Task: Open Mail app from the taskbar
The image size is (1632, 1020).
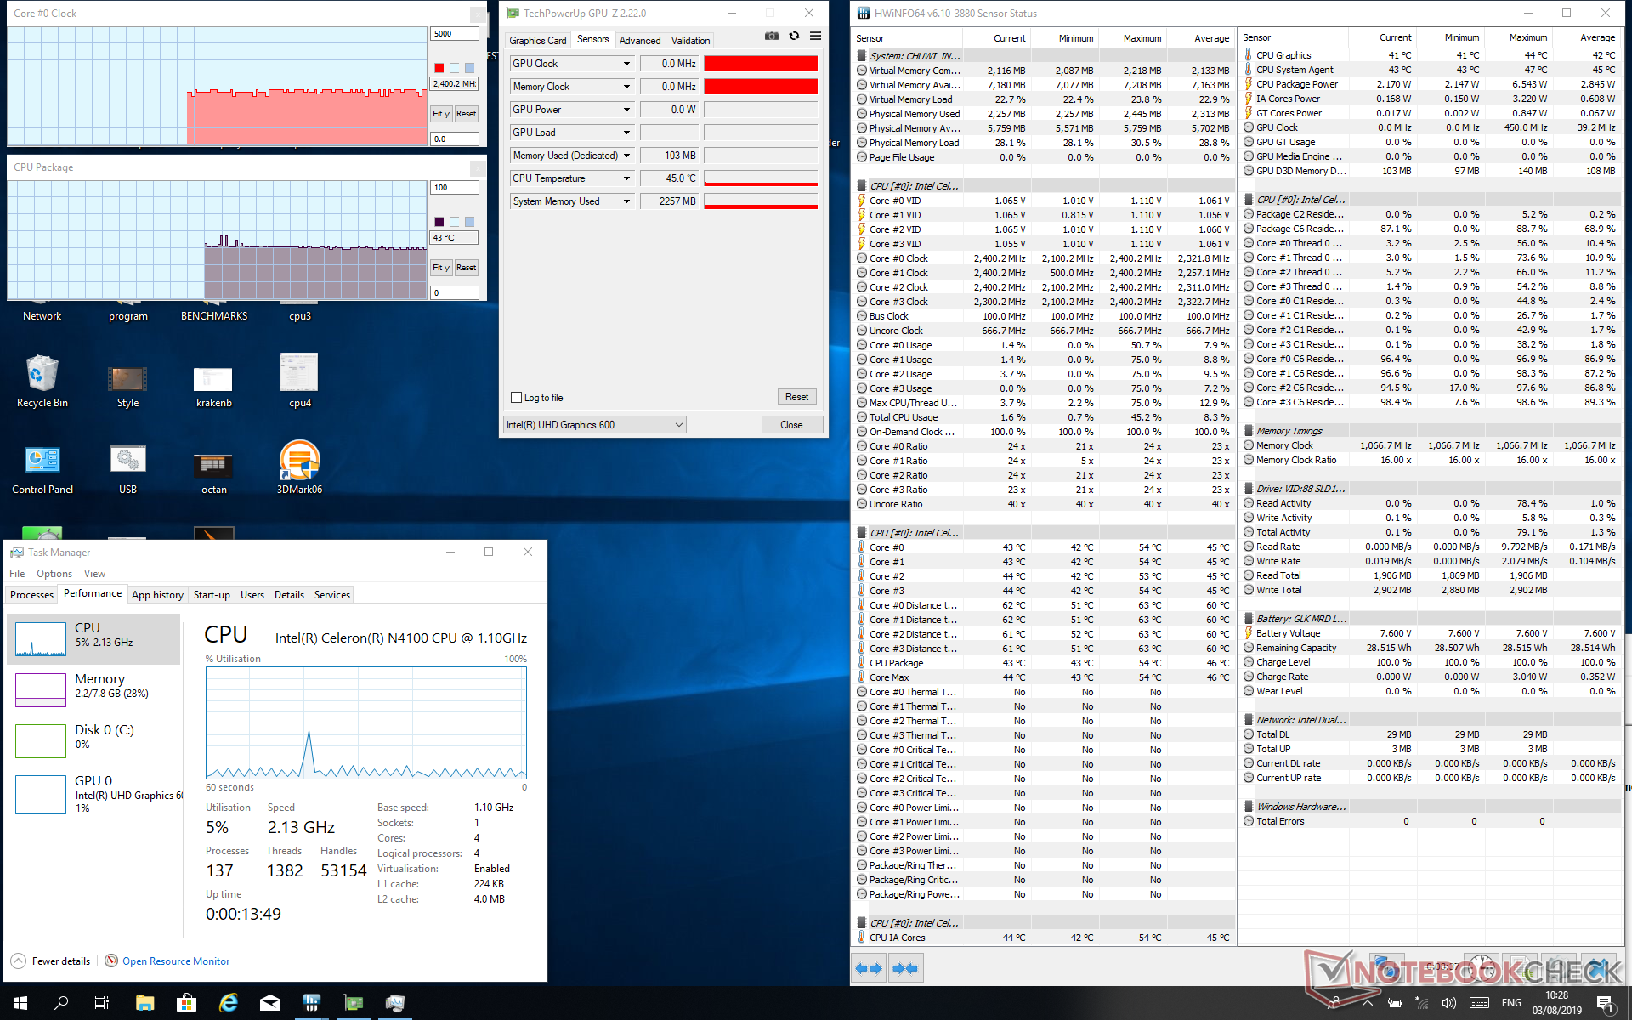Action: [270, 1003]
